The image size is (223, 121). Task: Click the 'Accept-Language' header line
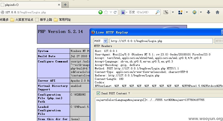(134, 61)
